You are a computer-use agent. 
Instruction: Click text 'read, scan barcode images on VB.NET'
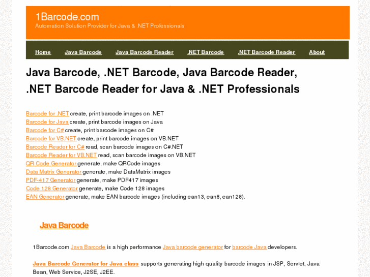147,155
